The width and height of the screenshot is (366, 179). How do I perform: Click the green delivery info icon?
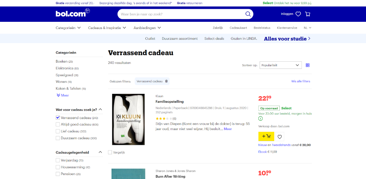(x=261, y=119)
